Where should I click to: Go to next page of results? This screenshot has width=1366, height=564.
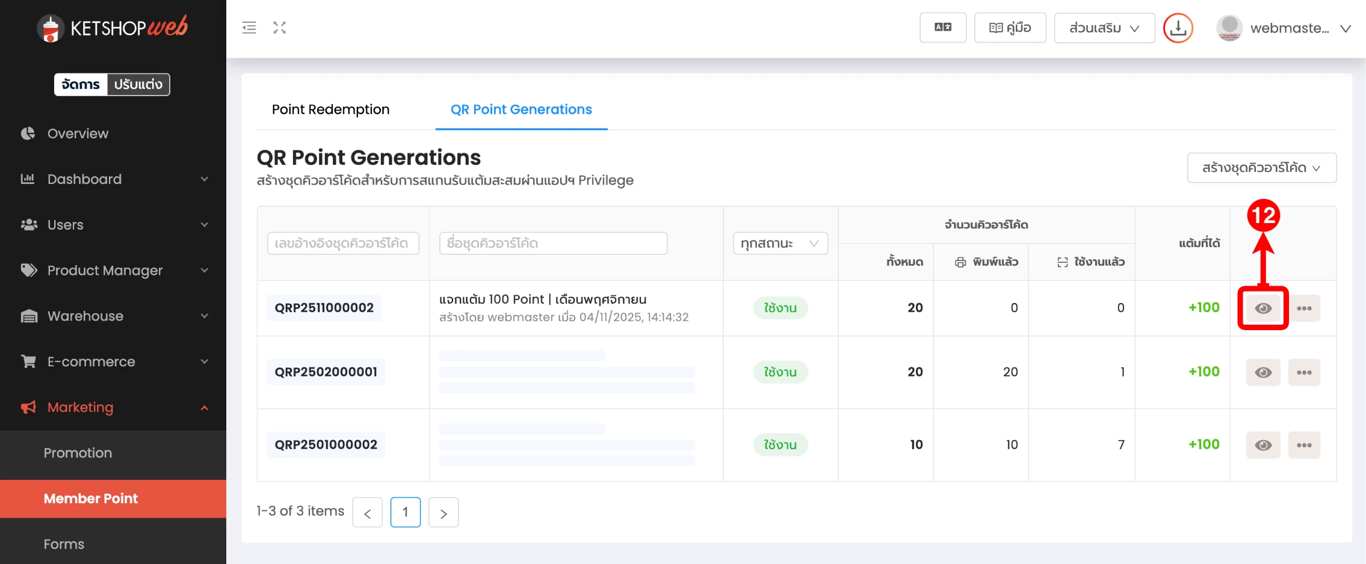pos(443,513)
